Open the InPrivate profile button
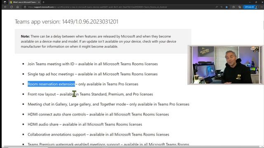Screen dimensions: 264x148 coord(250,7)
